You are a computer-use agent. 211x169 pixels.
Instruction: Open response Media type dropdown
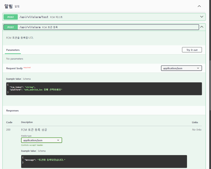(42, 140)
